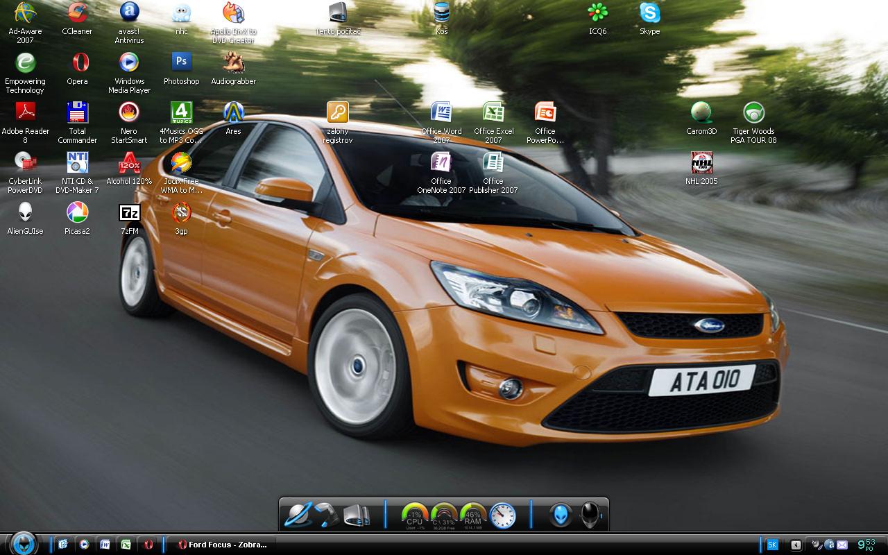Screen dimensions: 888x555
Task: Open Nero StartSmart icon
Action: [x=129, y=112]
